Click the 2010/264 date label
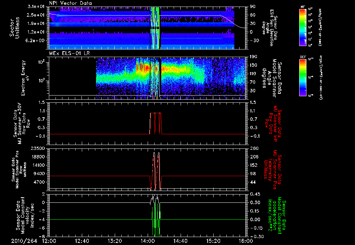 point(24,241)
